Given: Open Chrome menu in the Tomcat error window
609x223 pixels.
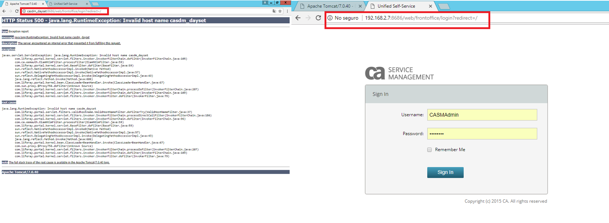Looking at the screenshot, I should pos(287,11).
